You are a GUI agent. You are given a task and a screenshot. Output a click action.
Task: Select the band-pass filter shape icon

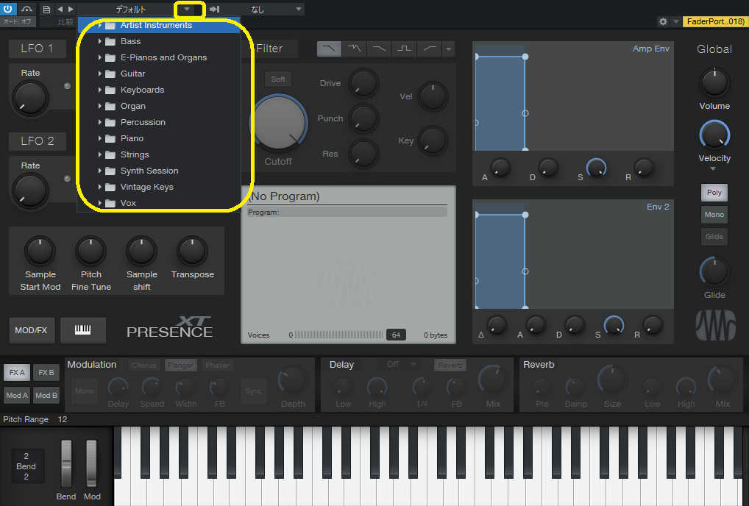pyautogui.click(x=404, y=49)
